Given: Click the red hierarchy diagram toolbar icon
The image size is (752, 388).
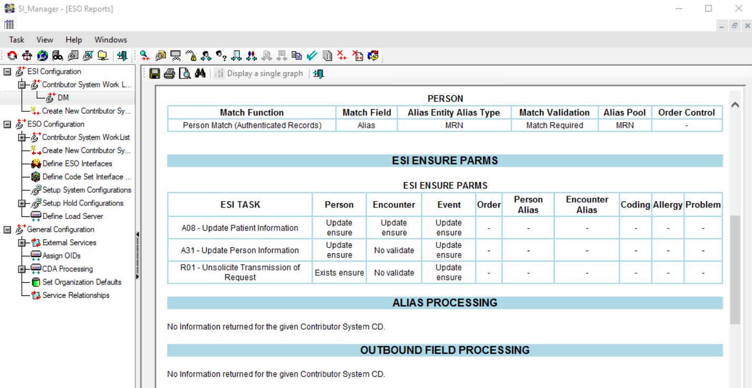Looking at the screenshot, I should [x=27, y=55].
